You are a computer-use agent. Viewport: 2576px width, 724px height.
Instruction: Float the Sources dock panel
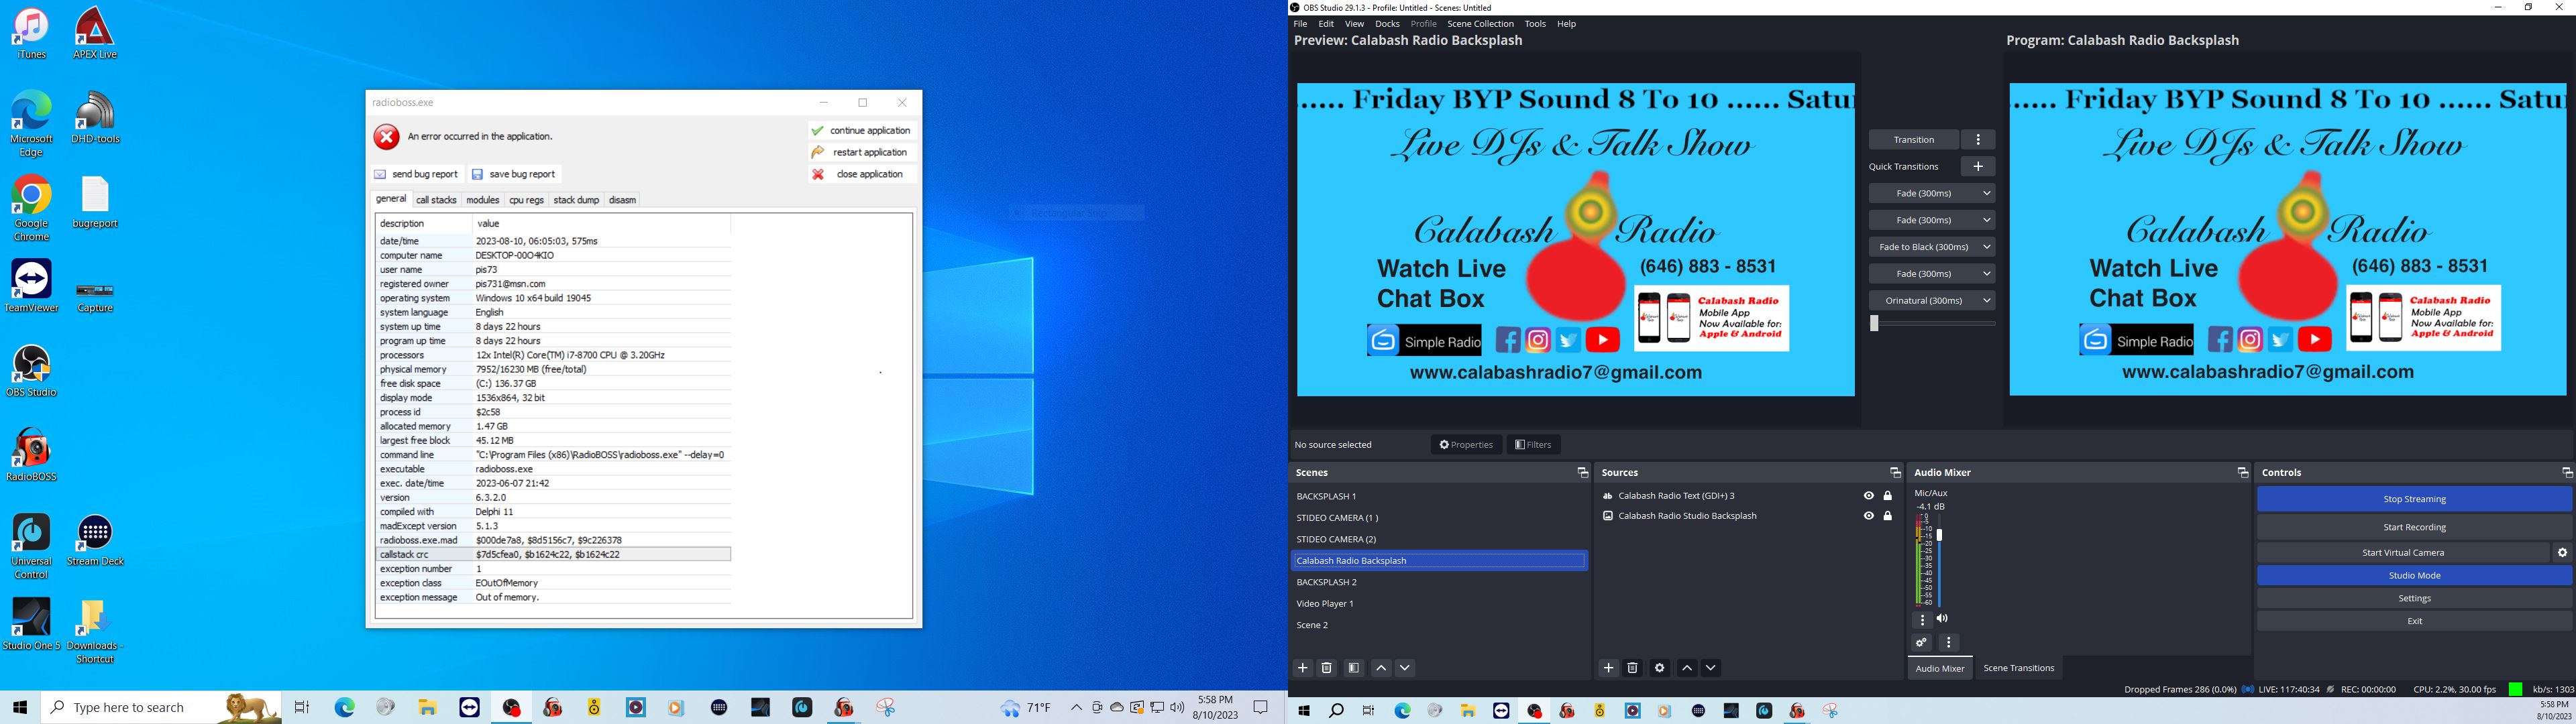tap(1894, 473)
